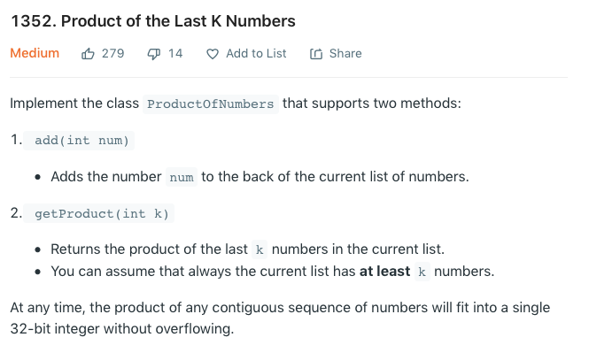The width and height of the screenshot is (589, 345).
Task: Upvote the problem with thumbs-up icon
Action: pos(88,54)
